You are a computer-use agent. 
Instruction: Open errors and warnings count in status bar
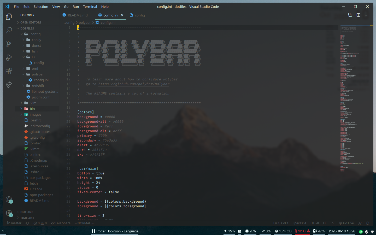(x=40, y=223)
